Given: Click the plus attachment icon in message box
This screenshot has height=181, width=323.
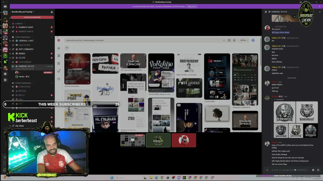Looking at the screenshot, I should click(x=267, y=170).
